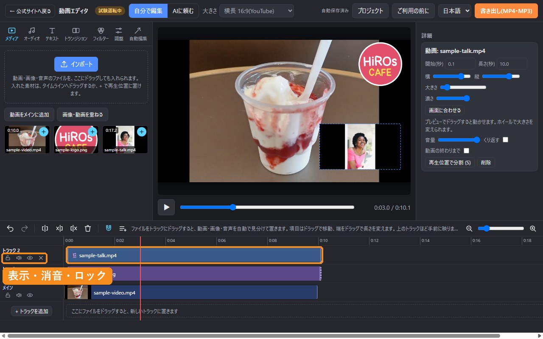Add sample-talk.mp4 using its plus icon
The width and height of the screenshot is (543, 339).
point(142,132)
